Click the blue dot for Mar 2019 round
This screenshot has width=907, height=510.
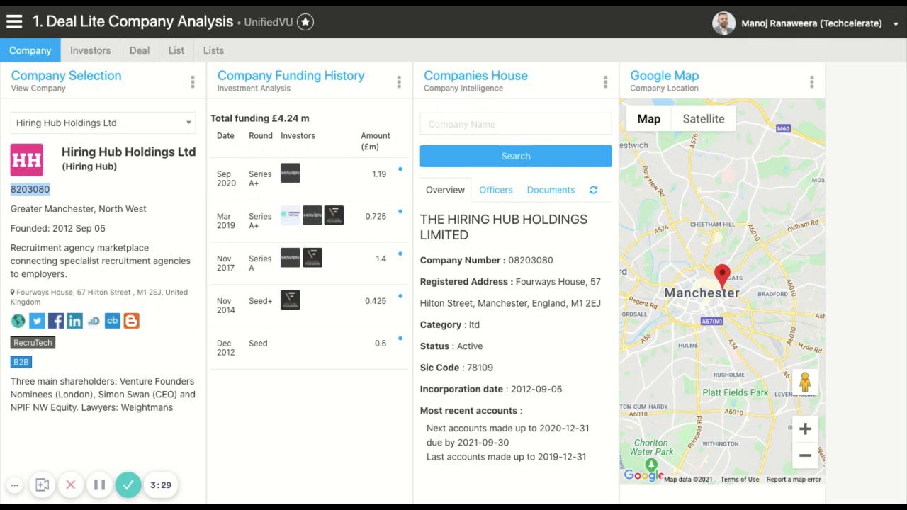pyautogui.click(x=400, y=212)
